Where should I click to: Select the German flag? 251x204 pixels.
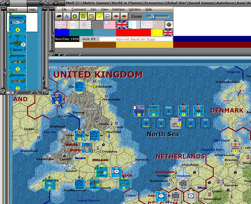click(x=61, y=25)
